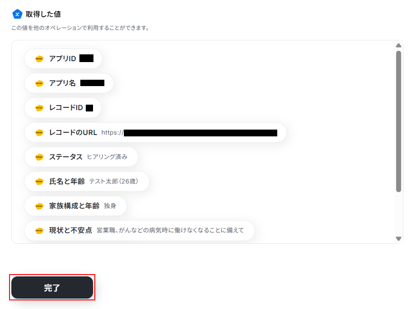Select the 現状と不安点 value chip
Image resolution: width=412 pixels, height=309 pixels.
tap(139, 231)
